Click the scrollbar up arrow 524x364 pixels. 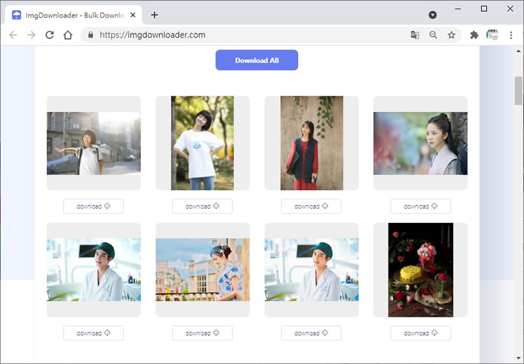[x=518, y=51]
